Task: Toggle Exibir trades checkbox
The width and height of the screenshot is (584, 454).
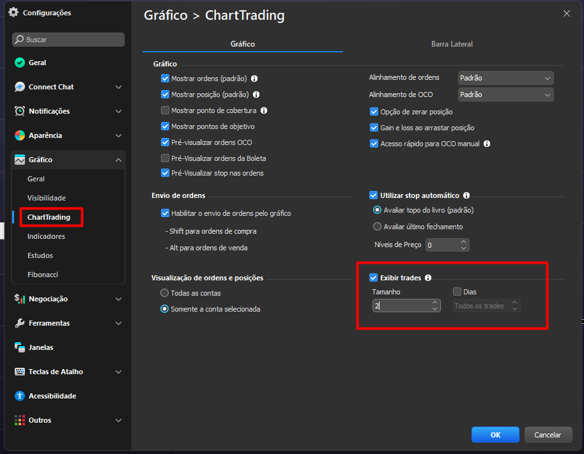Action: (x=373, y=278)
